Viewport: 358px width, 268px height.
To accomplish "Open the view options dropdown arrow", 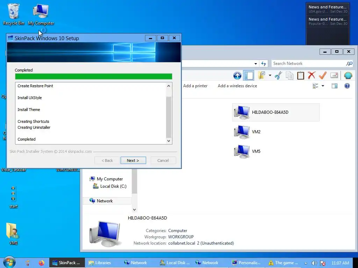I will coord(323,86).
